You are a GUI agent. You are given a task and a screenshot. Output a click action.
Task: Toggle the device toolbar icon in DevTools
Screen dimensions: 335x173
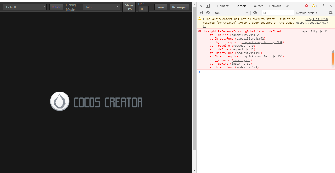(207, 6)
